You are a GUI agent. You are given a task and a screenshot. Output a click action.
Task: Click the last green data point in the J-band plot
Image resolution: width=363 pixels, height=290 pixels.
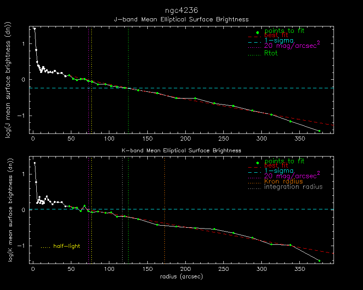(319, 131)
